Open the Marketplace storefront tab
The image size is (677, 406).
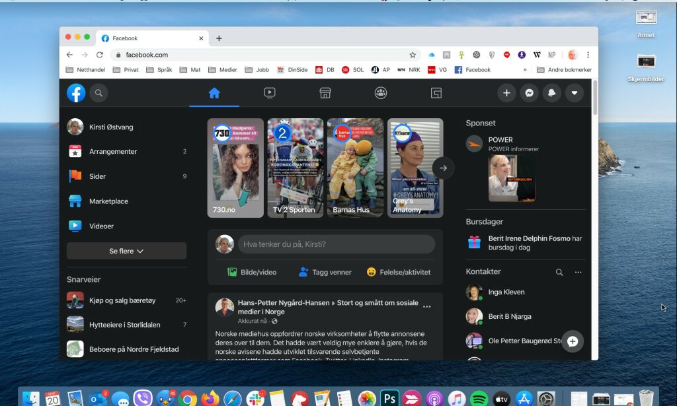click(x=325, y=92)
